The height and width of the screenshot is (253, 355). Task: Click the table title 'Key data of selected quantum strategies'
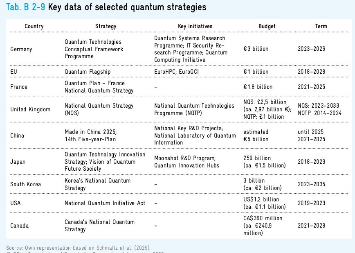[x=127, y=7]
